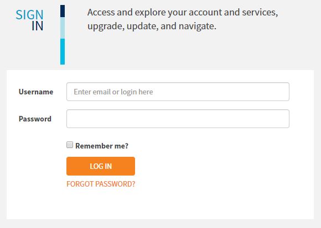Click the word 'PASSWORD?' in orange link

click(115, 184)
